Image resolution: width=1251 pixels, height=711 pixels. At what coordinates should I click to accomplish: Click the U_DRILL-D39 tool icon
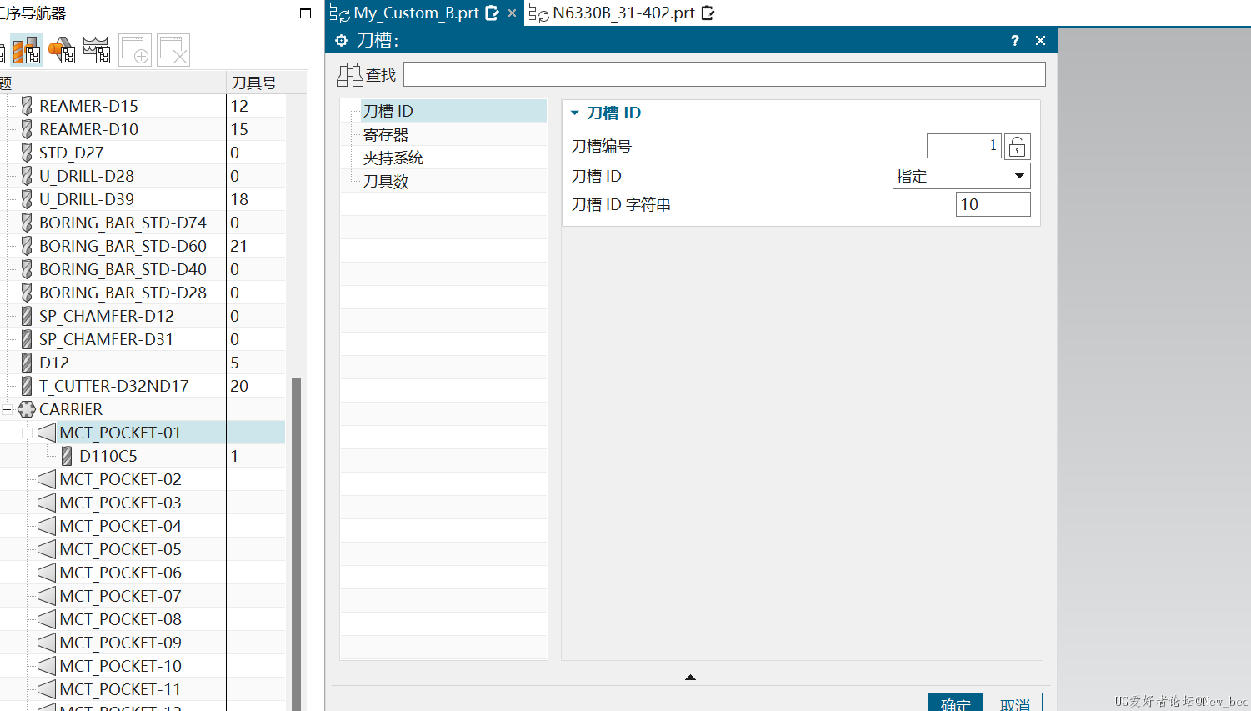point(27,199)
